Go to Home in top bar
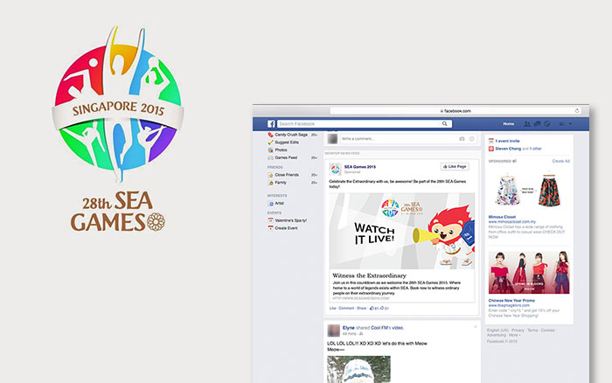Screen dimensions: 612x383 tap(508, 124)
